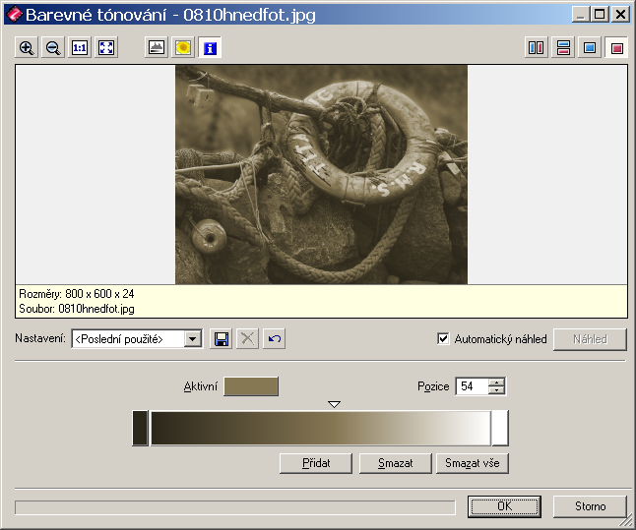Click the triangle marker above the gradient
The width and height of the screenshot is (636, 530).
point(334,404)
